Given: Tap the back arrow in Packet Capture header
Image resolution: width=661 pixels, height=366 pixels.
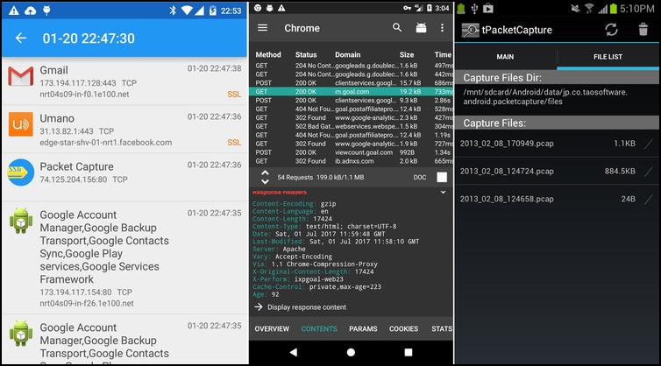Looking at the screenshot, I should click(21, 39).
